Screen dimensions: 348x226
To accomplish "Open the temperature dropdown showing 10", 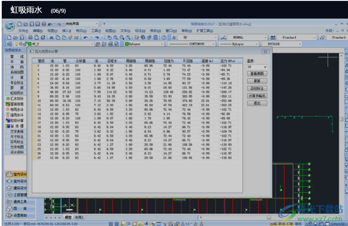I will (x=257, y=67).
